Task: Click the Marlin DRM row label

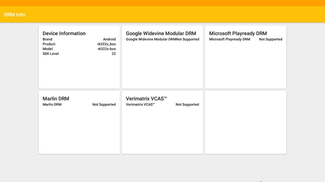Action: pos(52,104)
